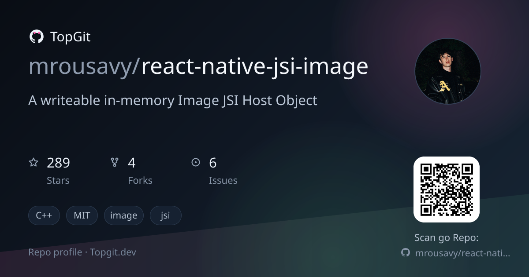Click the TopGit brand name text
The height and width of the screenshot is (277, 529).
tap(71, 37)
